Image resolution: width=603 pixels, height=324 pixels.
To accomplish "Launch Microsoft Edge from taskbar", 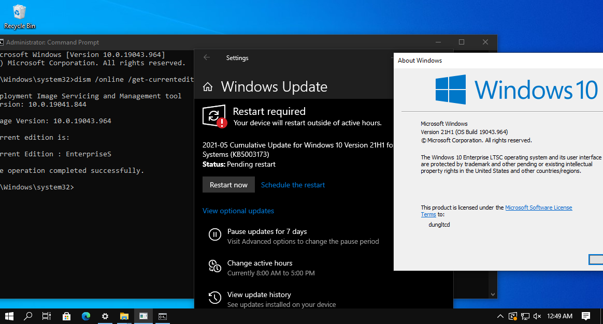I will click(x=86, y=316).
